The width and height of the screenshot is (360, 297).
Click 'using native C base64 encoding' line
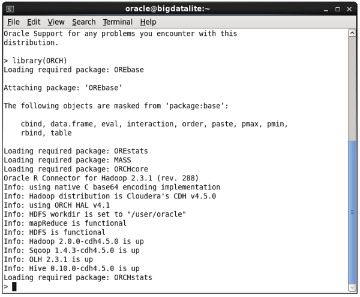click(112, 187)
